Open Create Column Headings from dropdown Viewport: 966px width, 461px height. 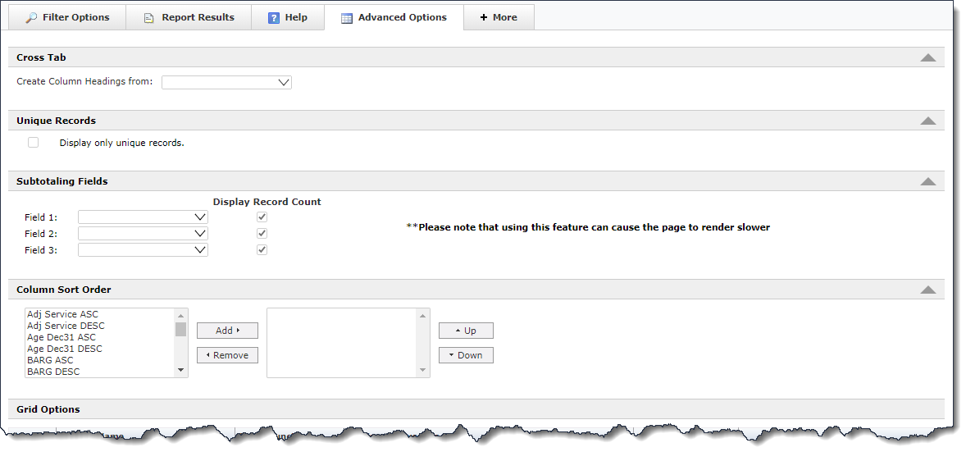coord(226,82)
